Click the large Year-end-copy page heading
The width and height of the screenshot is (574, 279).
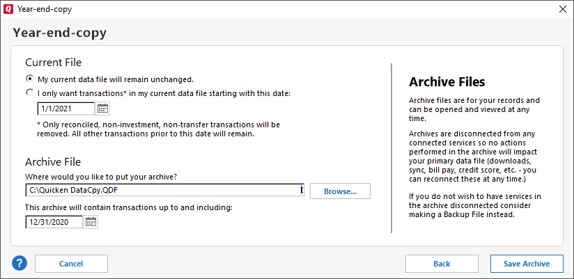click(60, 33)
